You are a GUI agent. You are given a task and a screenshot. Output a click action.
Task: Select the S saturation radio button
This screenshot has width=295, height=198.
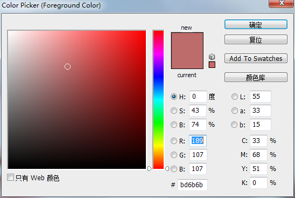[174, 111]
